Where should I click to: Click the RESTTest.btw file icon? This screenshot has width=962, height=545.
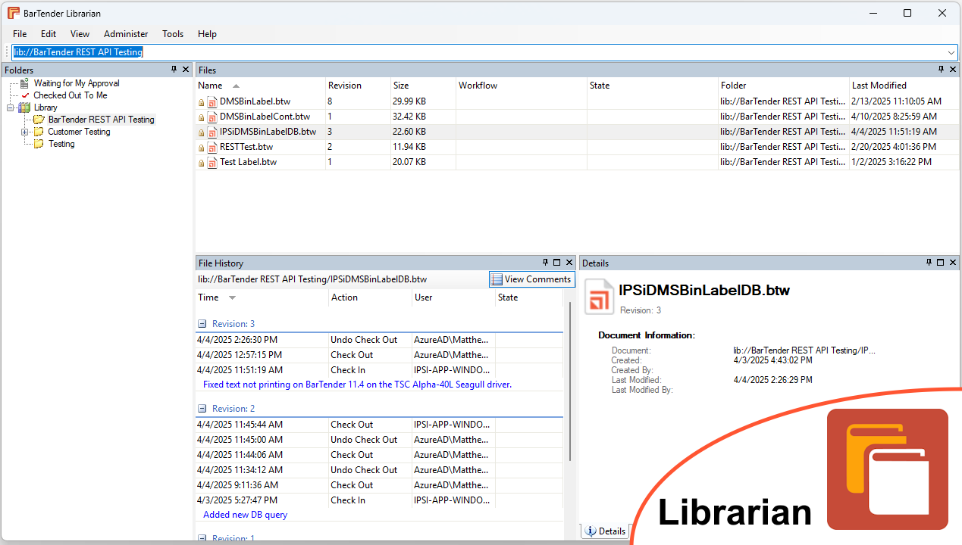coord(212,147)
